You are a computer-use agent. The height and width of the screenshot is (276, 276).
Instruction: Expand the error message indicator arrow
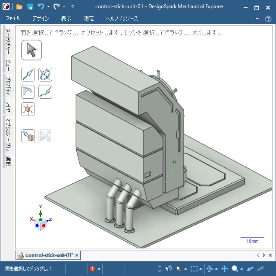99,269
